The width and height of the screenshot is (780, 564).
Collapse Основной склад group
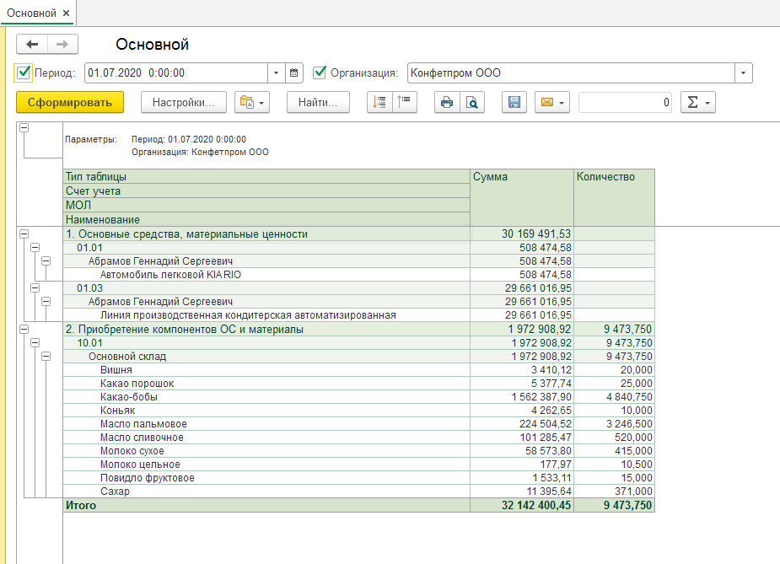46,356
